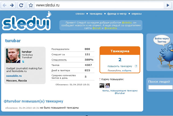Focus the www.sledui.ru address field
This screenshot has width=173, height=116.
[x=99, y=5]
